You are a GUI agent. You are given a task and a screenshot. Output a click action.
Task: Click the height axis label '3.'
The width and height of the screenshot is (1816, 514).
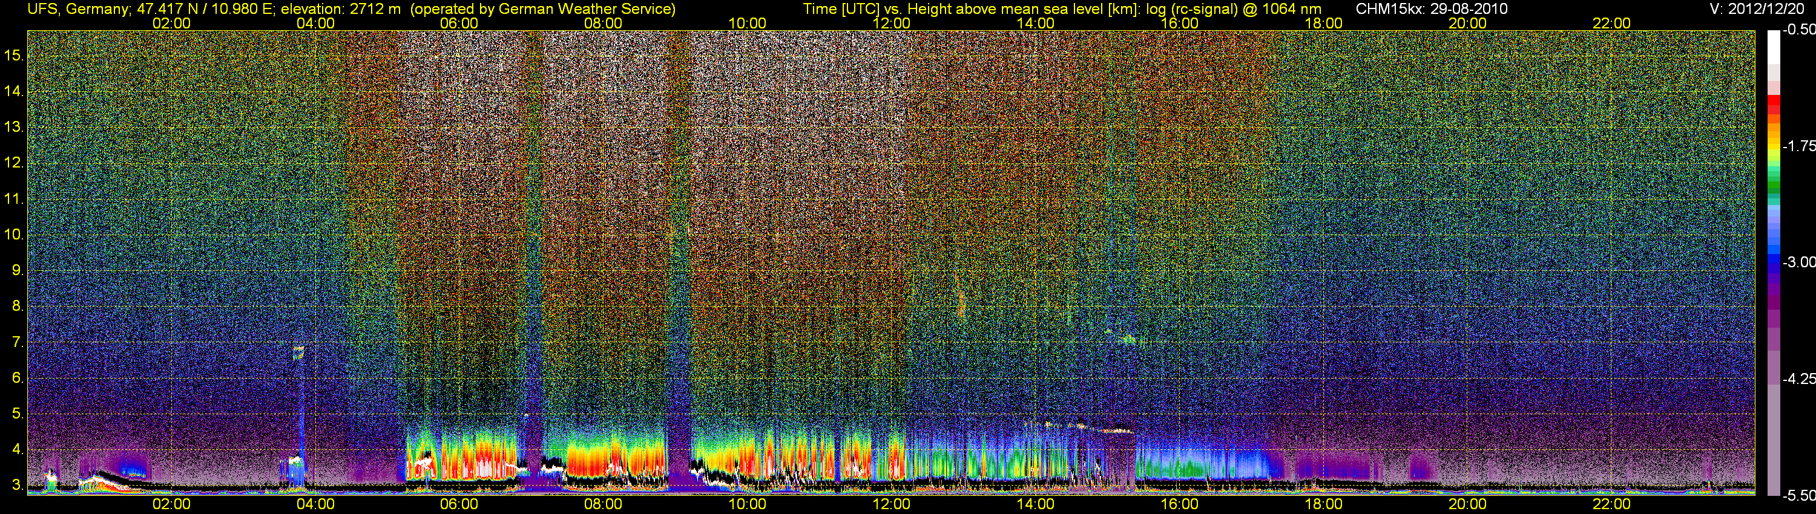pos(18,485)
